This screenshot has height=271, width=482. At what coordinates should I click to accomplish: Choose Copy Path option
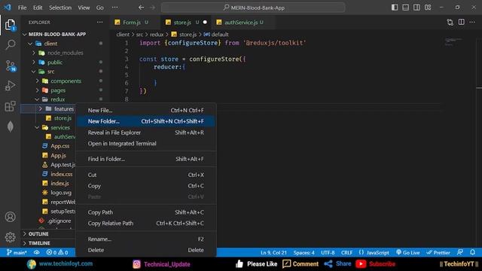(x=145, y=212)
